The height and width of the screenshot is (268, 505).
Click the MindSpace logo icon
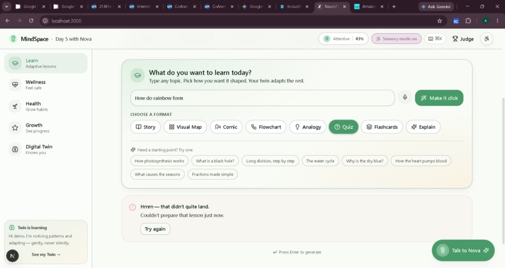[13, 39]
